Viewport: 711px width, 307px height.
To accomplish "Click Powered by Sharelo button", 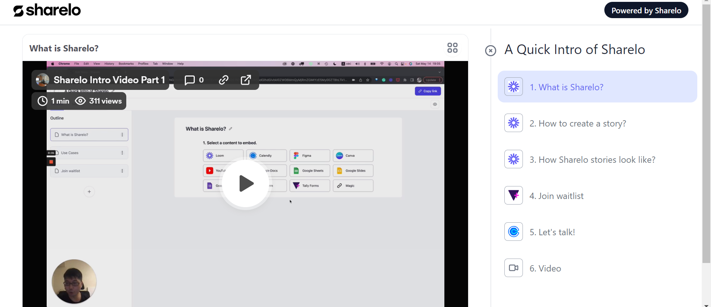I will coord(646,10).
